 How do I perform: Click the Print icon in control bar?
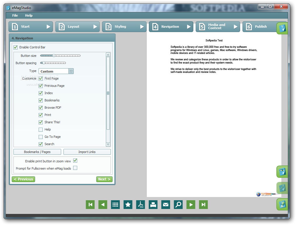pos(153,205)
